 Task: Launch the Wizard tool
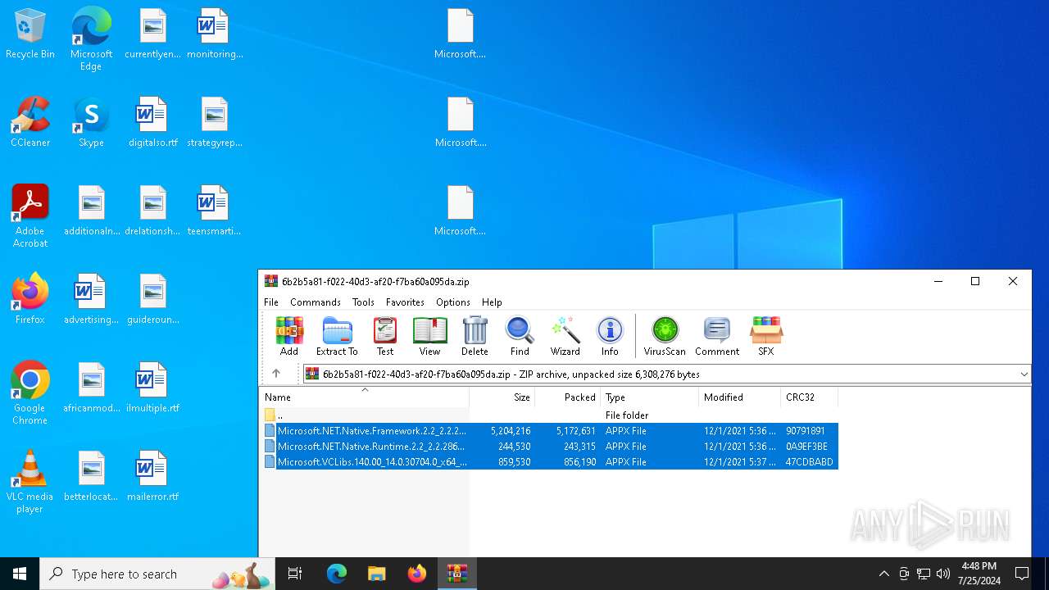pos(565,336)
